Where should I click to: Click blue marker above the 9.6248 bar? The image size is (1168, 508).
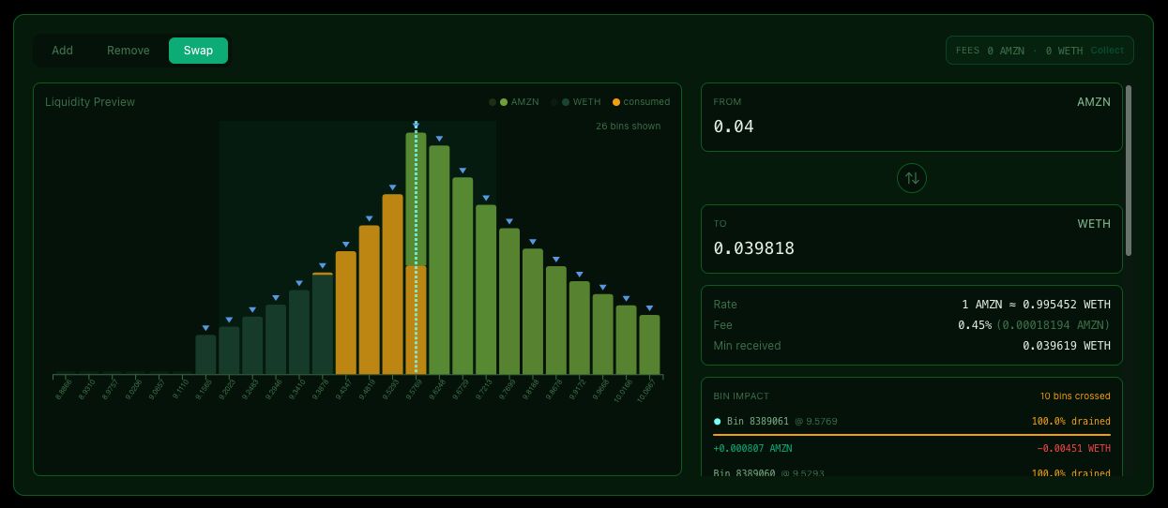439,139
